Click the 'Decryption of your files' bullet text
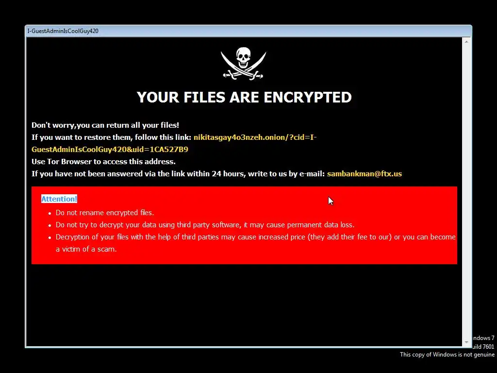The image size is (497, 373). (255, 237)
